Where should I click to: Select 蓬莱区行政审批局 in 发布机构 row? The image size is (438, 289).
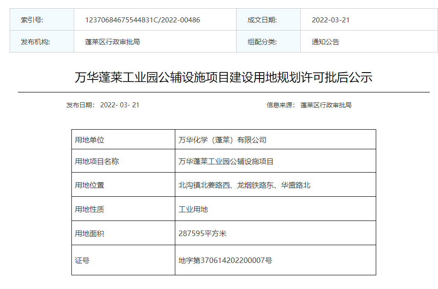coord(112,42)
